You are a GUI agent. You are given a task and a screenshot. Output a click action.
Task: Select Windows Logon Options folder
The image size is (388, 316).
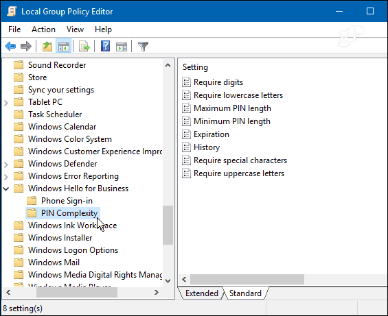(x=73, y=250)
